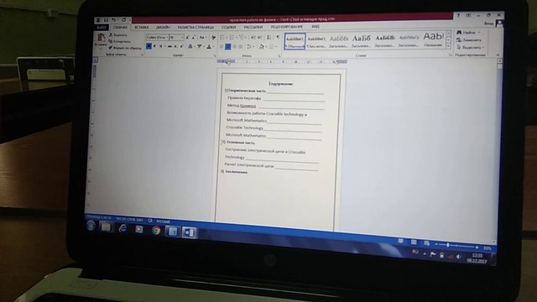
Task: Click the Decrease Indent icon
Action: [x=253, y=37]
